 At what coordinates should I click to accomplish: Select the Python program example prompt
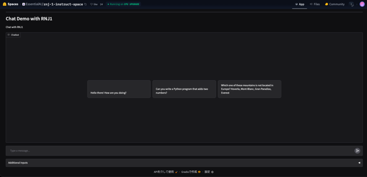184,89
